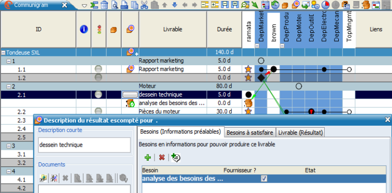This screenshot has height=193, width=392.
Task: Click the blue down arrow toolbar icon
Action: [175, 5]
